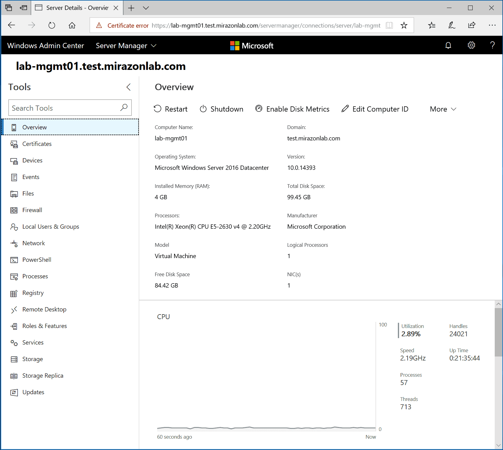This screenshot has height=450, width=503.
Task: Click the Restart server icon
Action: pos(158,109)
